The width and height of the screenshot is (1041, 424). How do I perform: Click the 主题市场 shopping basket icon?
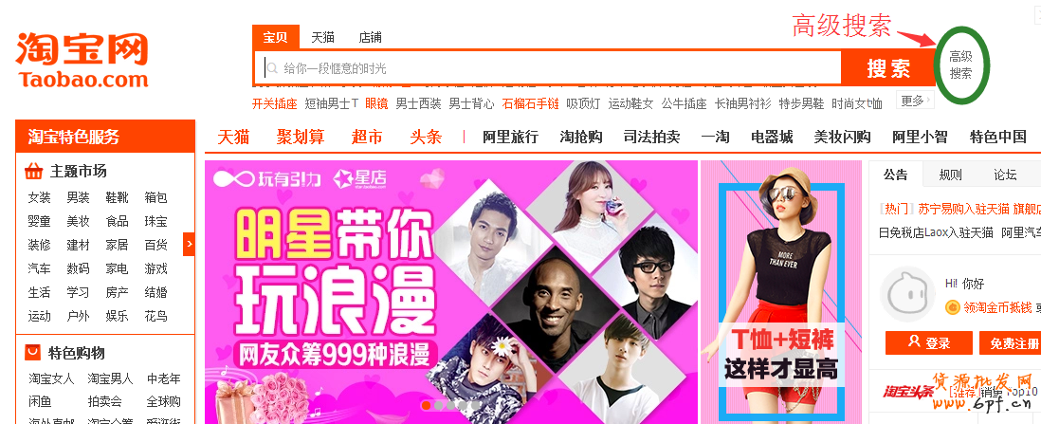[x=33, y=172]
